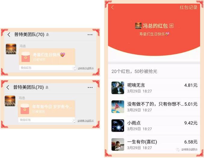Open three-dot menu in lower chat header
This screenshot has height=158, width=204.
coord(90,87)
